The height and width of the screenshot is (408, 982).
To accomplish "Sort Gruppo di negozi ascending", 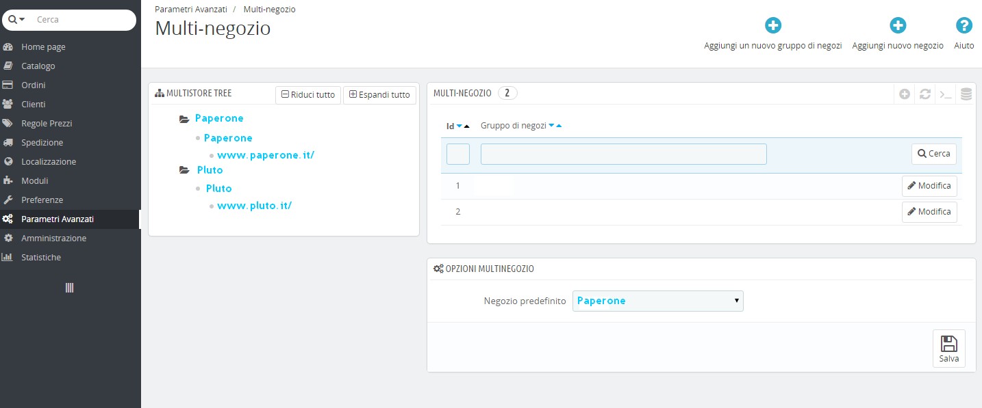I will 559,126.
